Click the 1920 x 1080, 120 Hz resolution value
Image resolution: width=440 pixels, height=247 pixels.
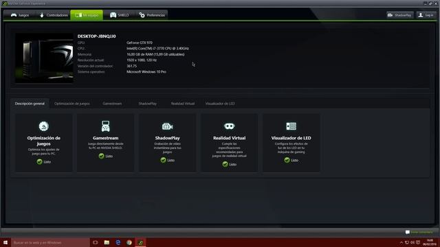(x=142, y=60)
